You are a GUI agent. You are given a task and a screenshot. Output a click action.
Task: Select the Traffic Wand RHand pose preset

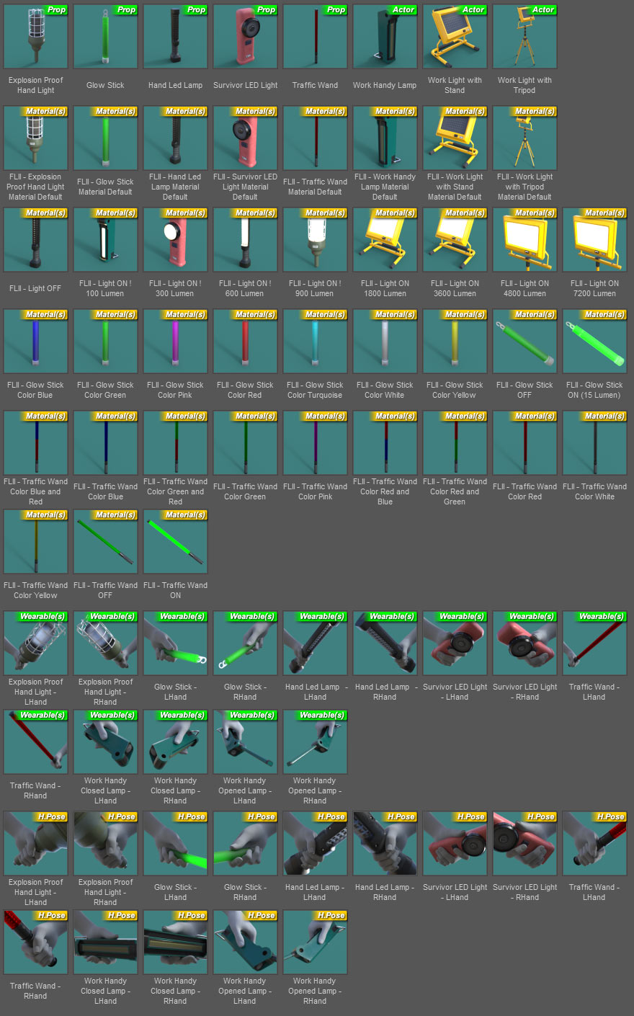point(35,942)
